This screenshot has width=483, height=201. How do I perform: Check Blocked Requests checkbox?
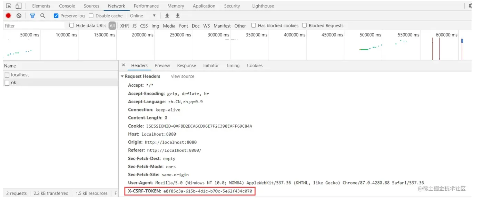click(x=304, y=25)
